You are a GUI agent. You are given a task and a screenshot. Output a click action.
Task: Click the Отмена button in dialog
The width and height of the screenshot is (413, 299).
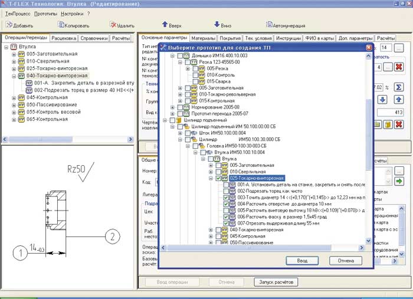point(346,260)
